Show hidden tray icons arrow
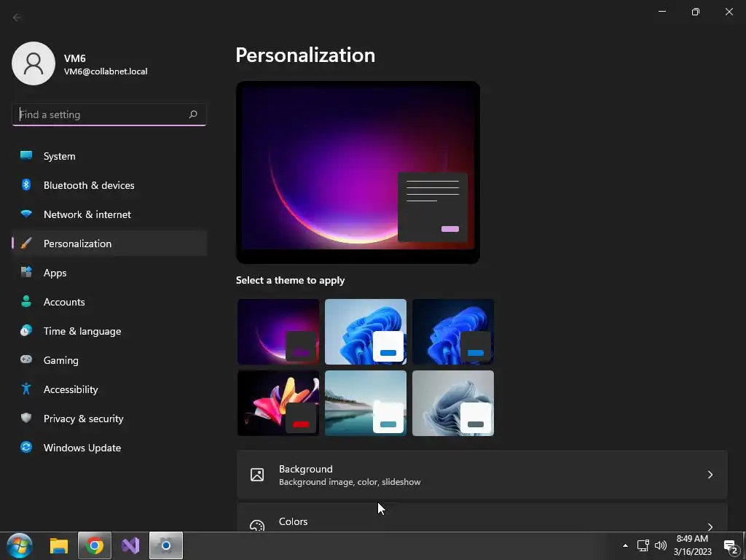 click(625, 545)
